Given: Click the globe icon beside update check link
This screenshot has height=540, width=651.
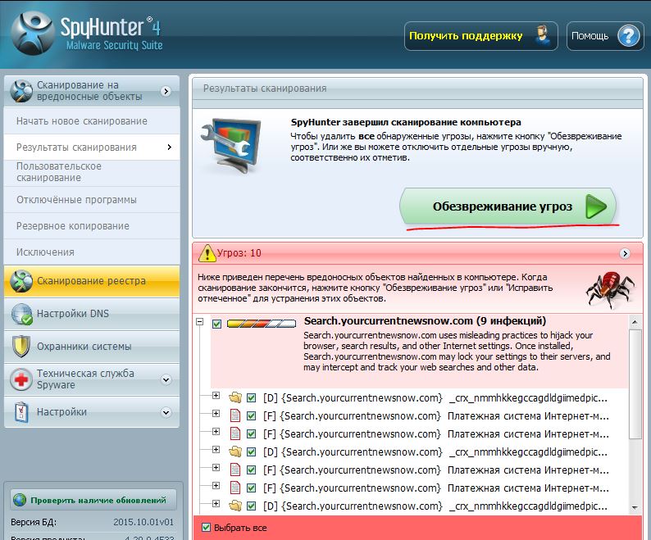Looking at the screenshot, I should click(19, 500).
